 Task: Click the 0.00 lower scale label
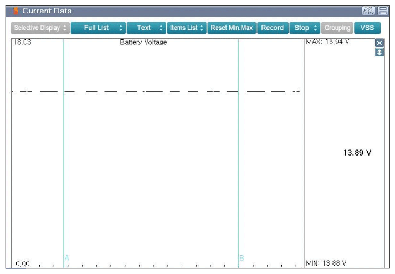(x=23, y=263)
